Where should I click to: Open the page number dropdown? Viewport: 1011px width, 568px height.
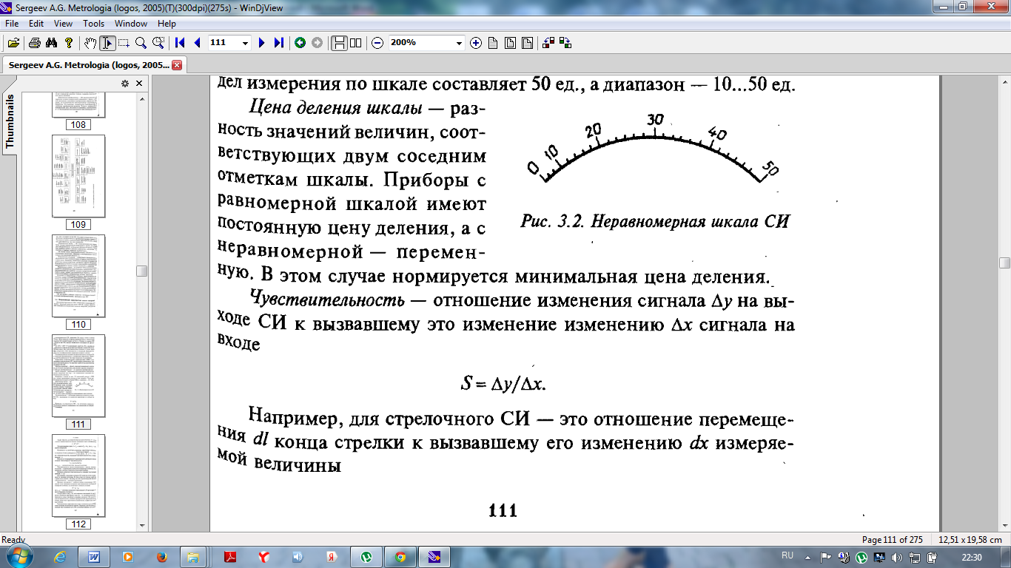[x=246, y=43]
